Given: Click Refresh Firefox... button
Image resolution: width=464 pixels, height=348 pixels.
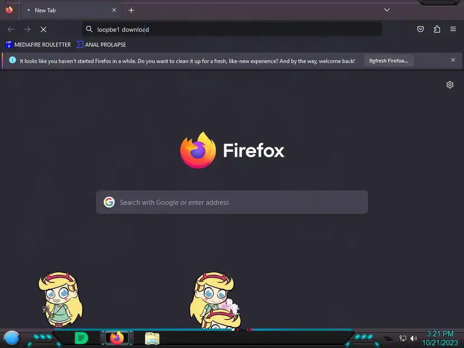Looking at the screenshot, I should pyautogui.click(x=388, y=61).
